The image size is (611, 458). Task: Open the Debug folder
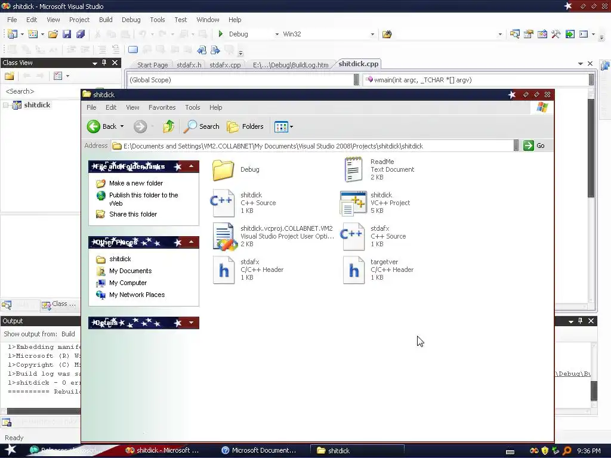pos(236,170)
